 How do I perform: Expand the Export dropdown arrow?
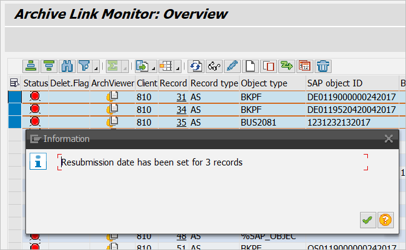point(154,67)
